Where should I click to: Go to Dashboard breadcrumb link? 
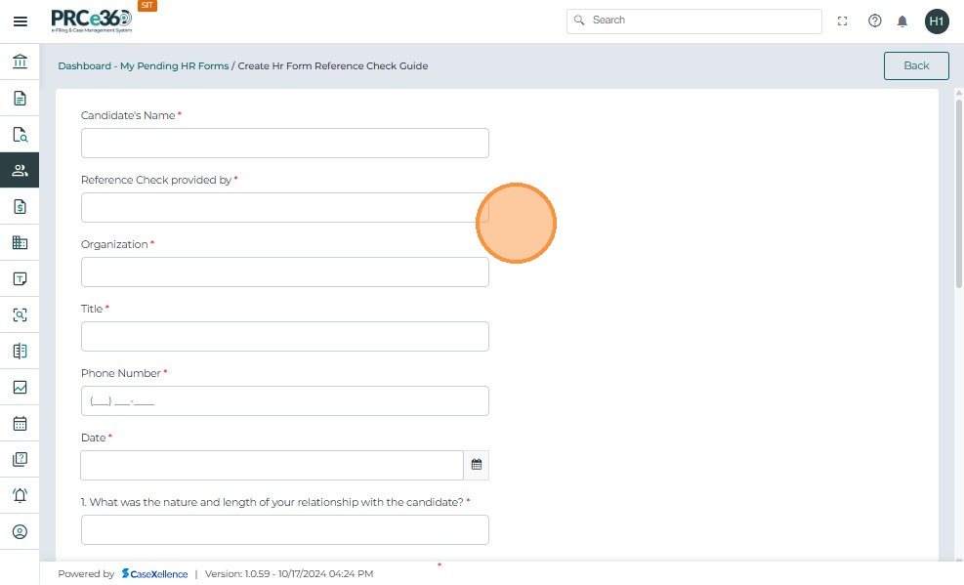click(84, 66)
